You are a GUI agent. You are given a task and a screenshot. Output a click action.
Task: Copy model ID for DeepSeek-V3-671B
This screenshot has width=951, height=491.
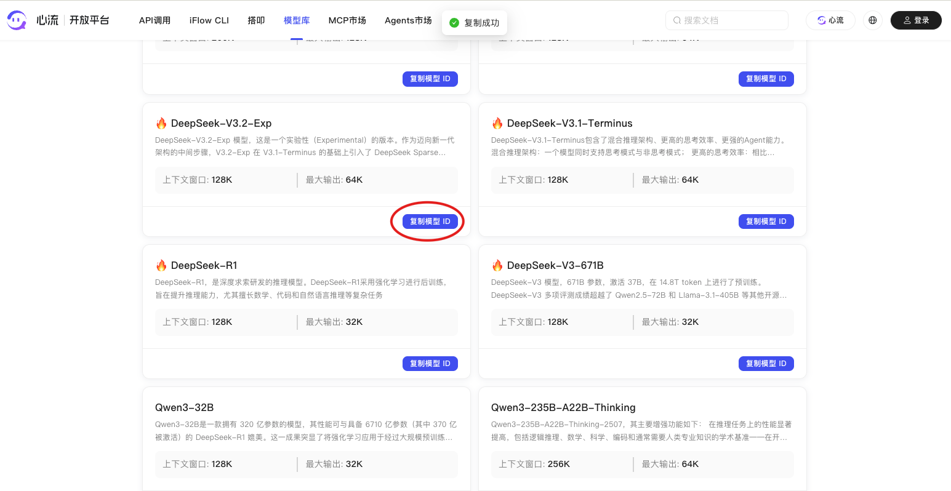point(766,364)
